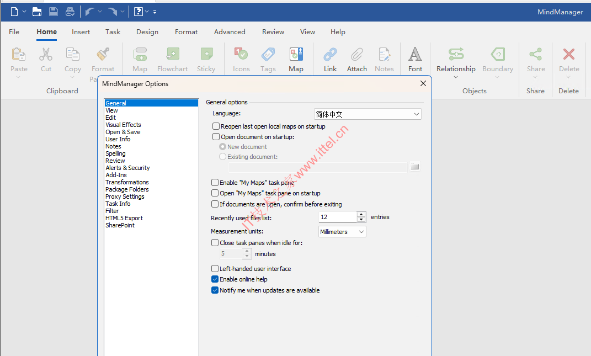Open a file with the folder icon
Screen dimensions: 591x356
[x=37, y=12]
